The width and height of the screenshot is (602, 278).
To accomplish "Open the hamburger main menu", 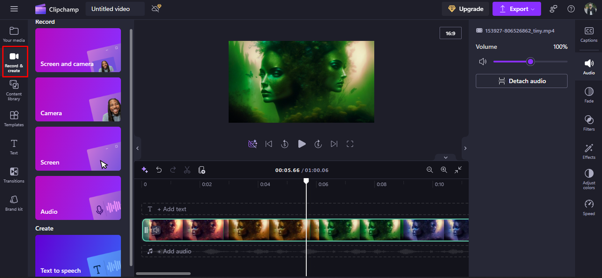I will click(14, 9).
